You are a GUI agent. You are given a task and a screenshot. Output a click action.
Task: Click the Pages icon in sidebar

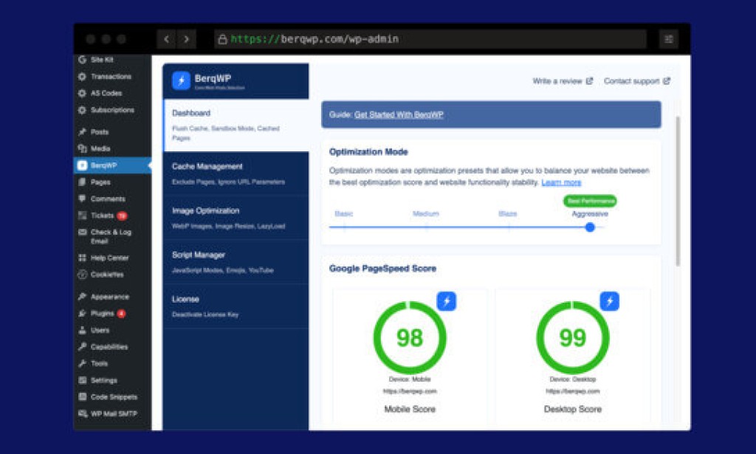(83, 182)
